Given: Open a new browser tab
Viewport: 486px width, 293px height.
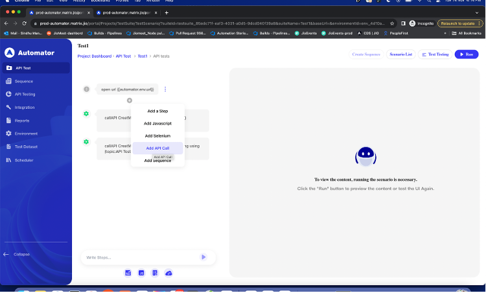Looking at the screenshot, I should 167,13.
